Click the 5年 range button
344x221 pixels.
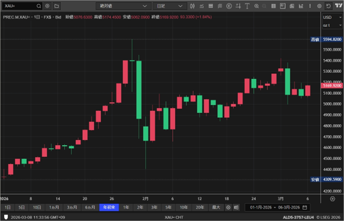[x=169, y=207]
